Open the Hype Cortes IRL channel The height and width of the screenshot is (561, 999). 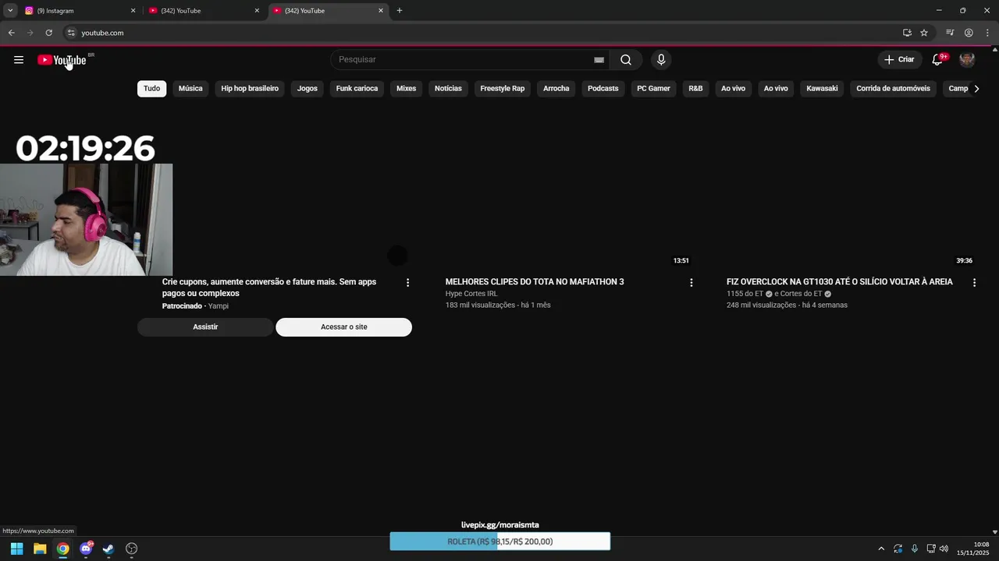click(471, 294)
